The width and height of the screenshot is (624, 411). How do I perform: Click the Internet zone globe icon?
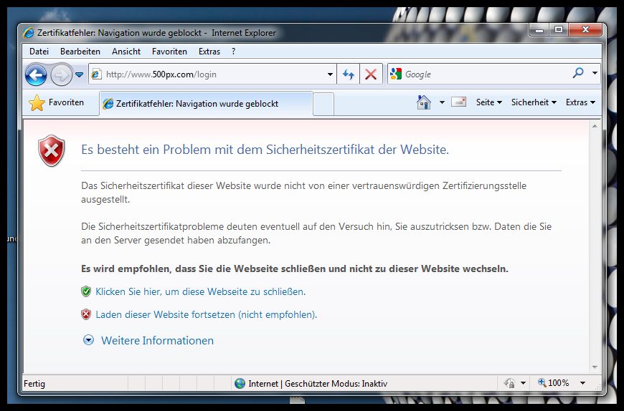click(240, 384)
